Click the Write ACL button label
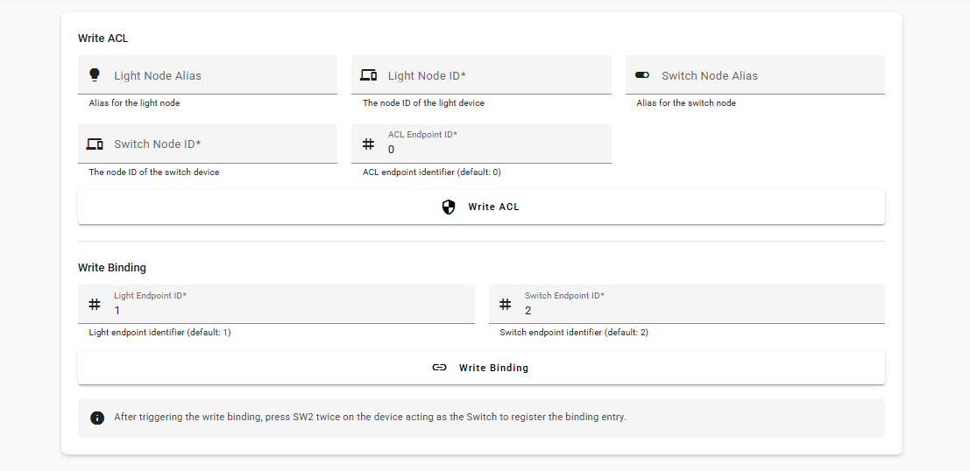The height and width of the screenshot is (471, 970). (x=493, y=207)
